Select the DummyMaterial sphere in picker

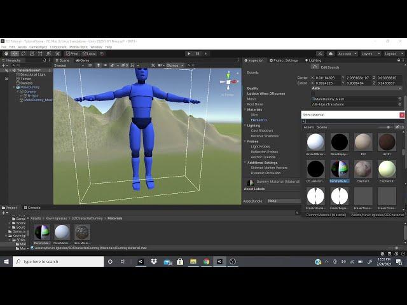(340, 169)
